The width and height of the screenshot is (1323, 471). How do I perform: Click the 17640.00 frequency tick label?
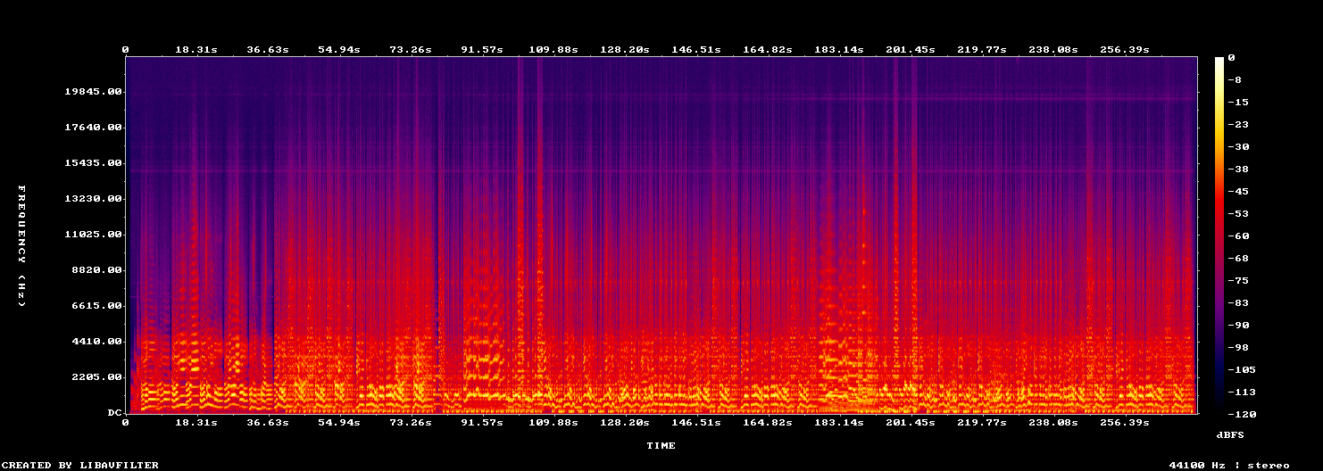pos(93,128)
